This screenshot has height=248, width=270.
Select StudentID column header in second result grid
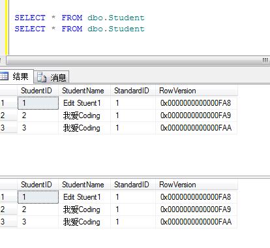[x=38, y=185]
